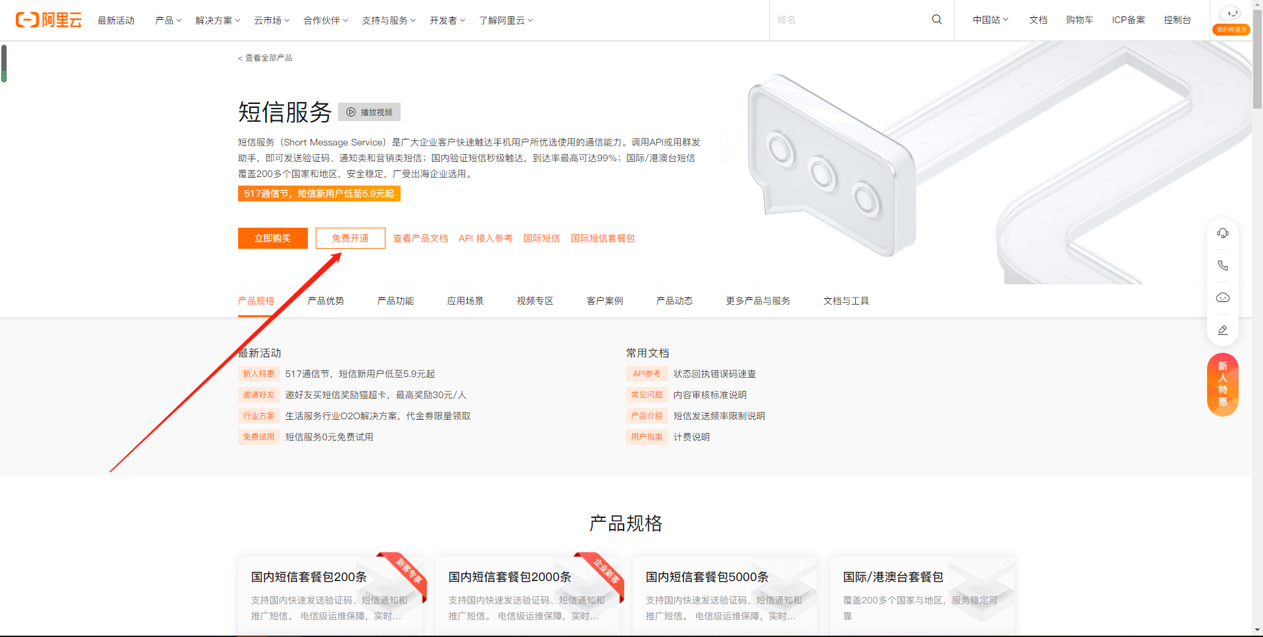The width and height of the screenshot is (1263, 637).
Task: Expand the 合作伙伴 dropdown menu
Action: 326,20
